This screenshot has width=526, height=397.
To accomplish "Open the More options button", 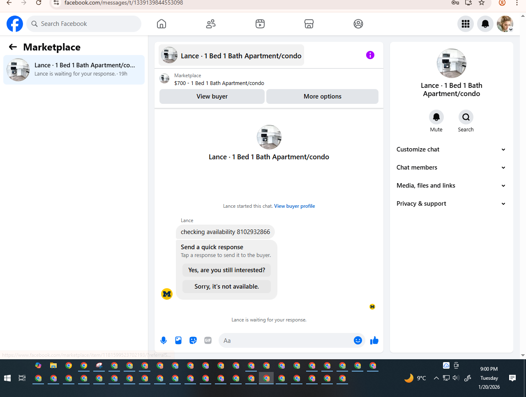I will click(323, 96).
